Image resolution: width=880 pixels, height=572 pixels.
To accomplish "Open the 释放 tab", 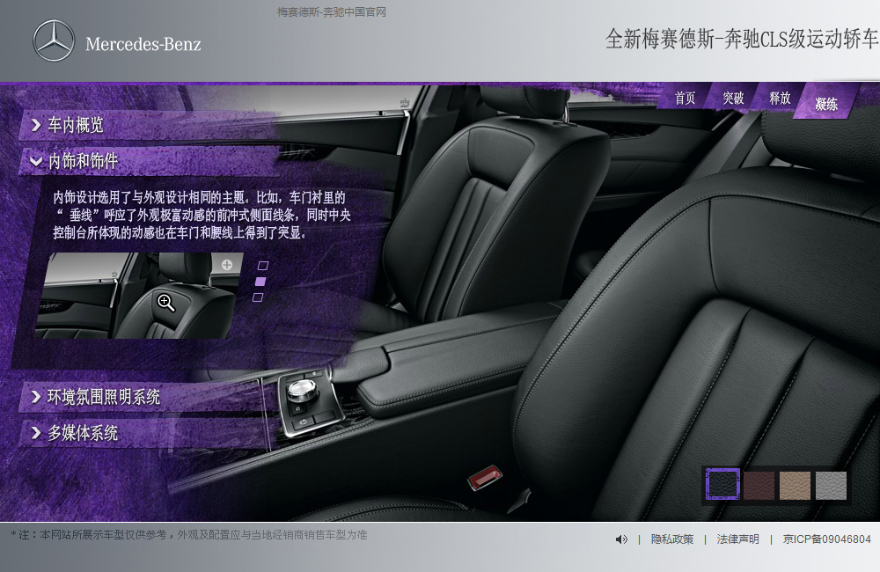I will 780,99.
